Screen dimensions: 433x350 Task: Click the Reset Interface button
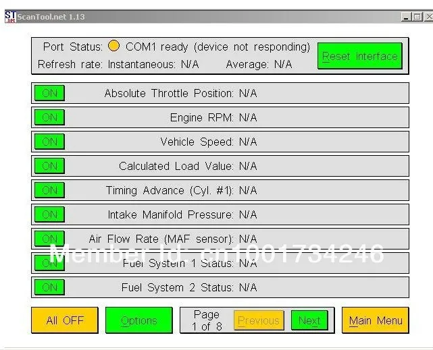(360, 56)
